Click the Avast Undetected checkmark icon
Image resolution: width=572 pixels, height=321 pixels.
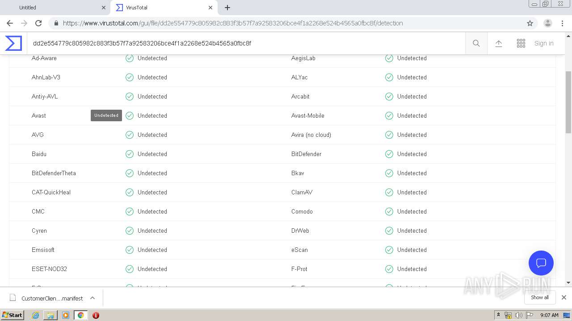coord(130,115)
